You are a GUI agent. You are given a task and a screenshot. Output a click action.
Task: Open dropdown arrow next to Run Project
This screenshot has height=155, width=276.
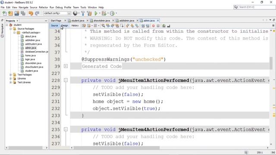[x=100, y=13]
